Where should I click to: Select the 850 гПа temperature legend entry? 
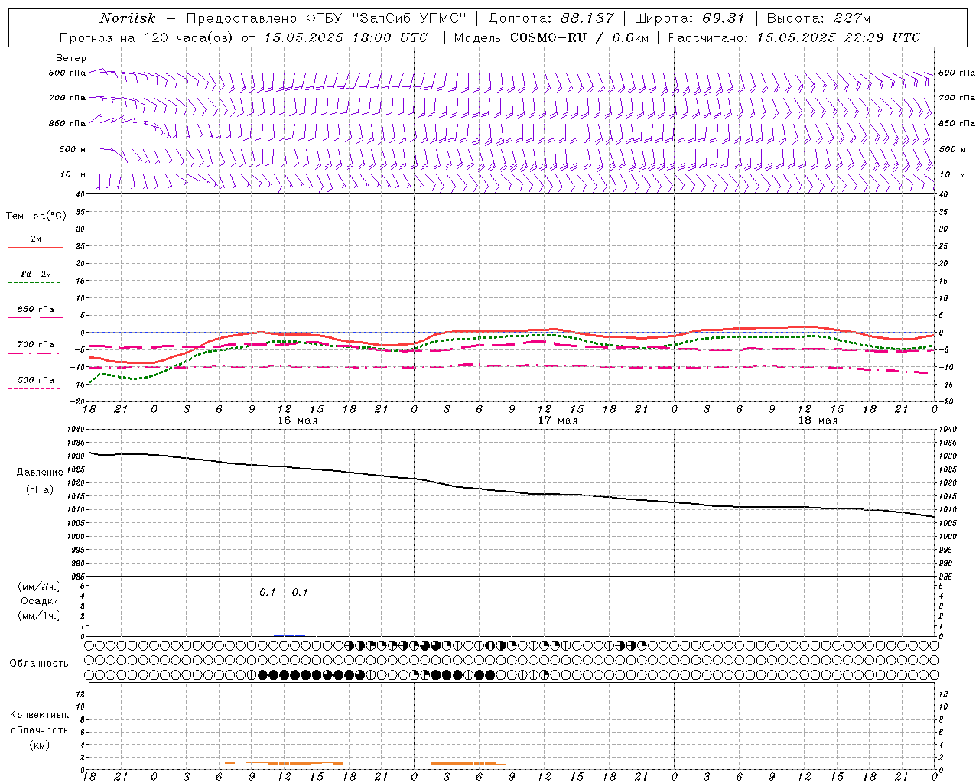point(35,310)
